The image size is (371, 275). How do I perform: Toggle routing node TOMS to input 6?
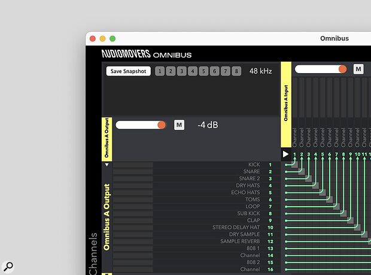329,200
